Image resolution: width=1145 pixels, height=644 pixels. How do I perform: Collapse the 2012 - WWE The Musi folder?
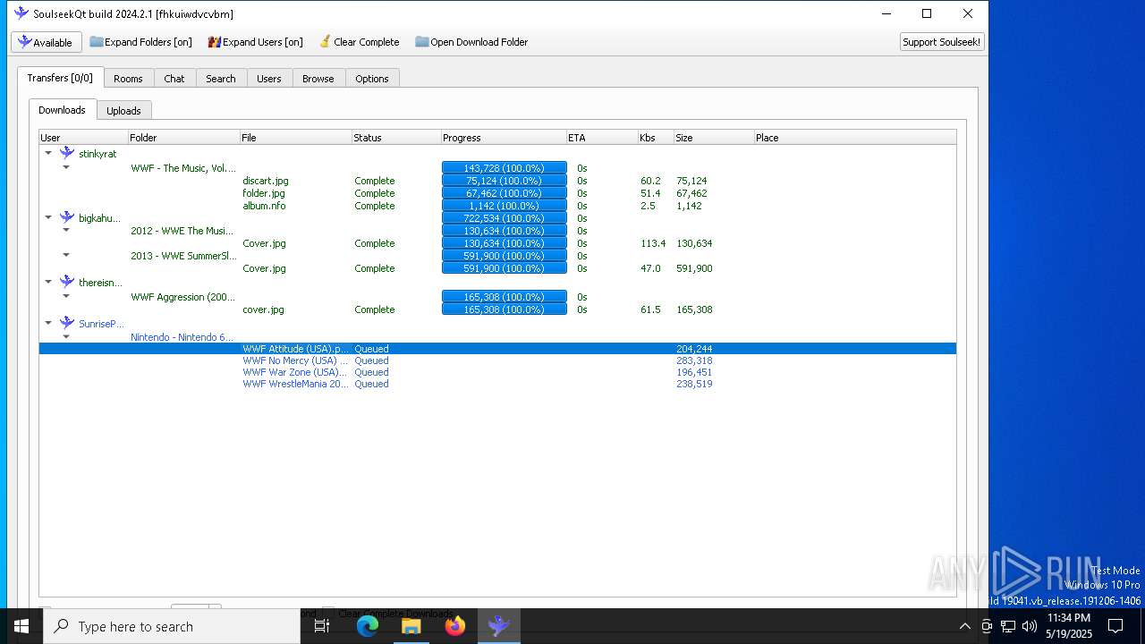(x=66, y=230)
